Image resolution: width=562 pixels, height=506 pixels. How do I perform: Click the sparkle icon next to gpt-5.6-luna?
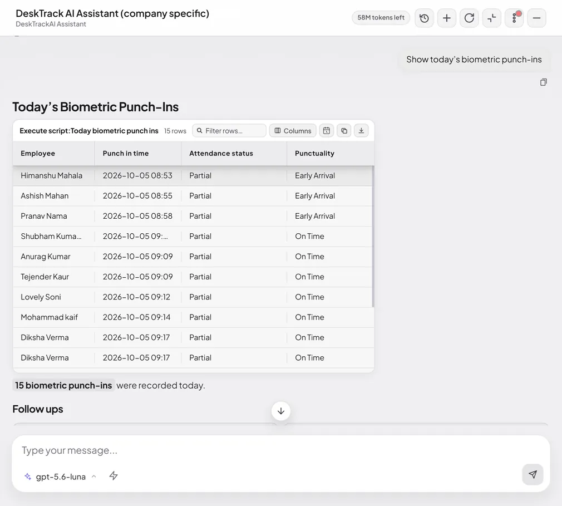coord(28,476)
